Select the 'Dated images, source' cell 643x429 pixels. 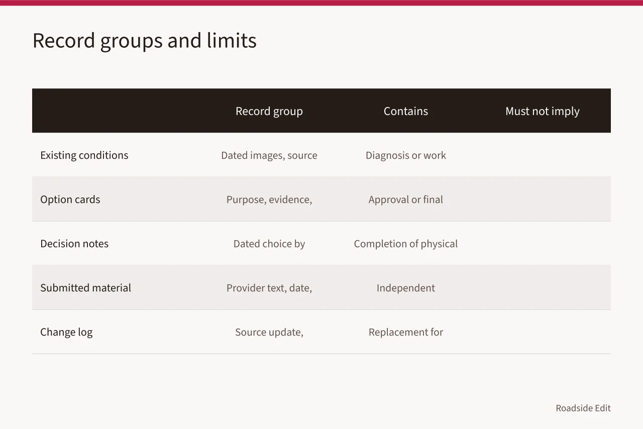pos(269,155)
